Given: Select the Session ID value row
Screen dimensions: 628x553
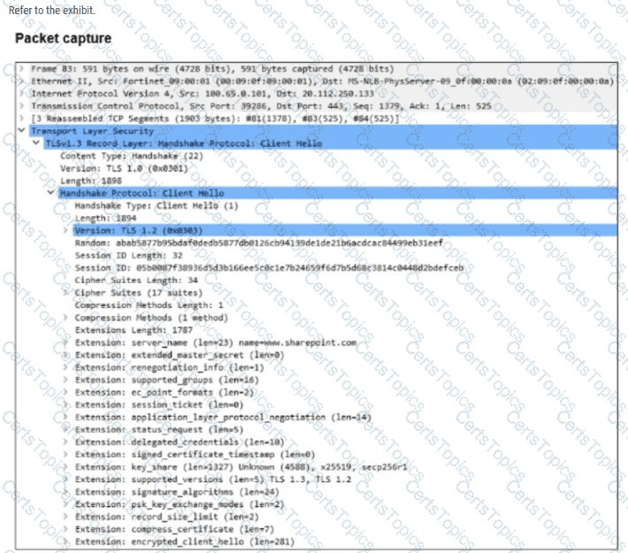Looking at the screenshot, I should coord(269,267).
